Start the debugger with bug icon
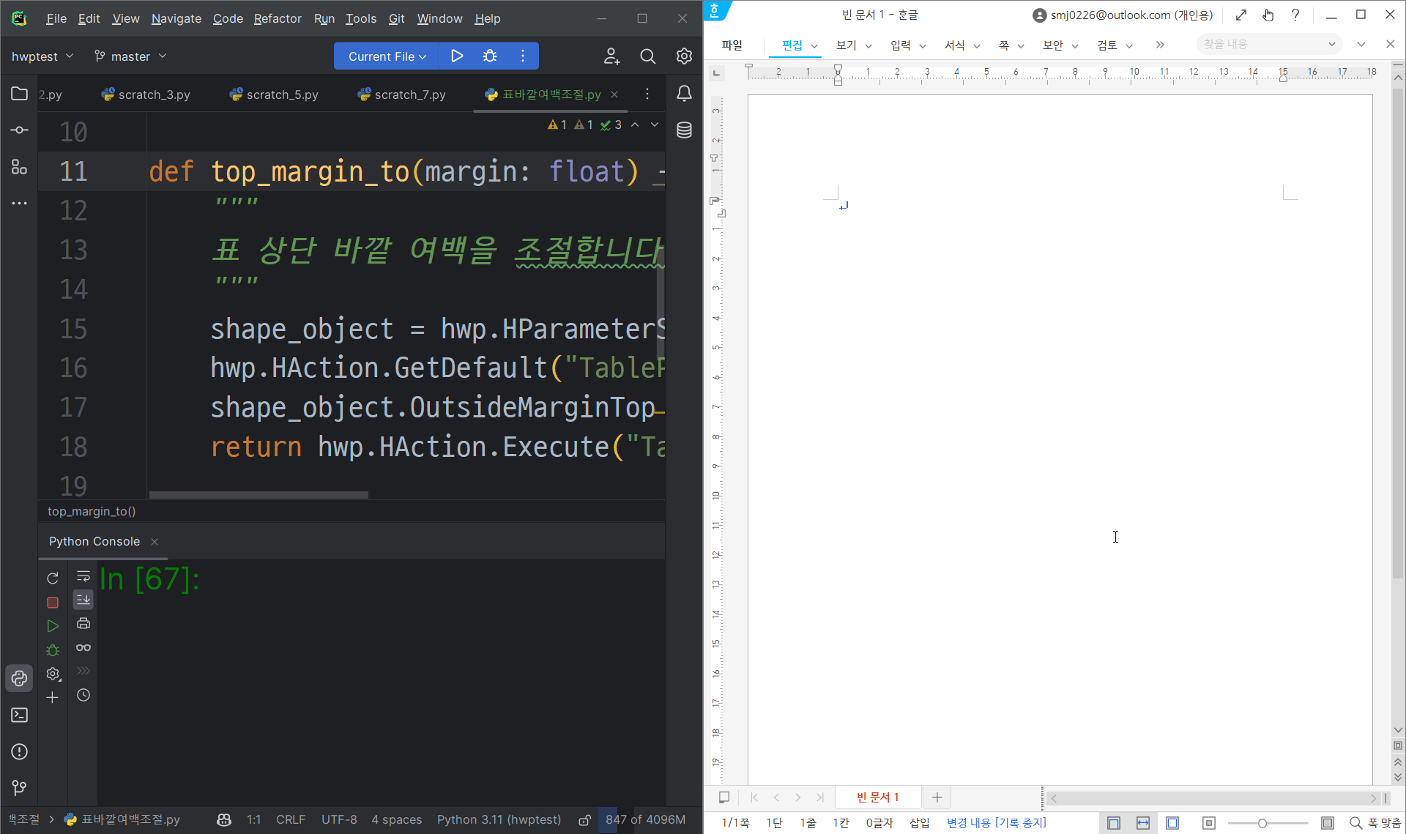This screenshot has height=834, width=1406. (x=490, y=56)
